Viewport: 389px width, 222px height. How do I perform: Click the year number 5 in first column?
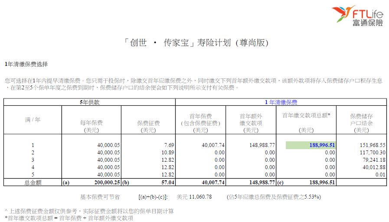click(x=33, y=175)
